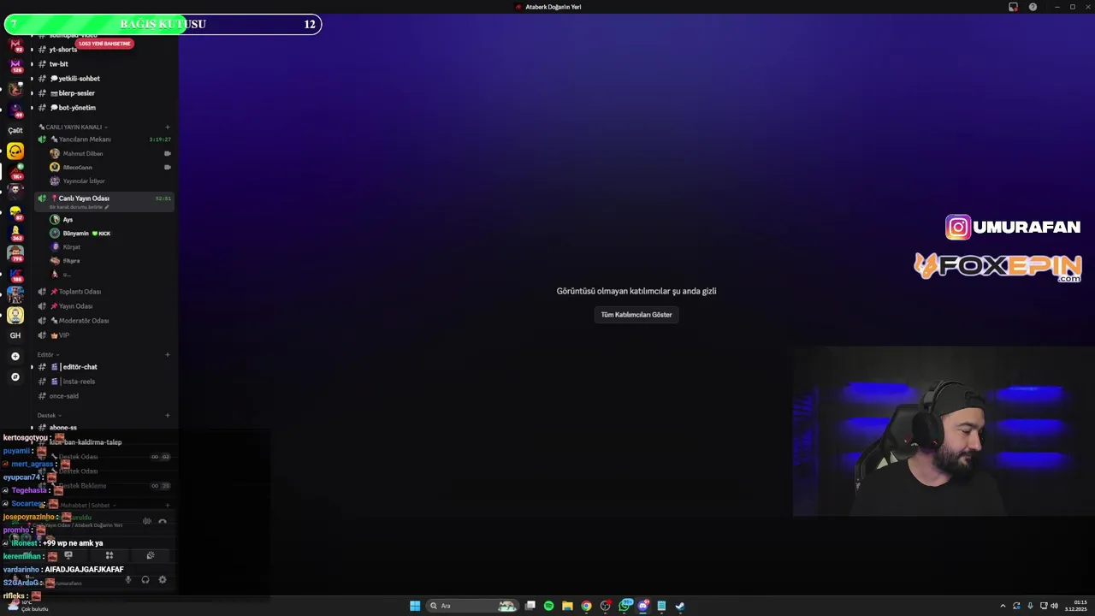Screen dimensions: 1095x616
Task: Click the Windows taskbar search box Ara
Action: (472, 606)
